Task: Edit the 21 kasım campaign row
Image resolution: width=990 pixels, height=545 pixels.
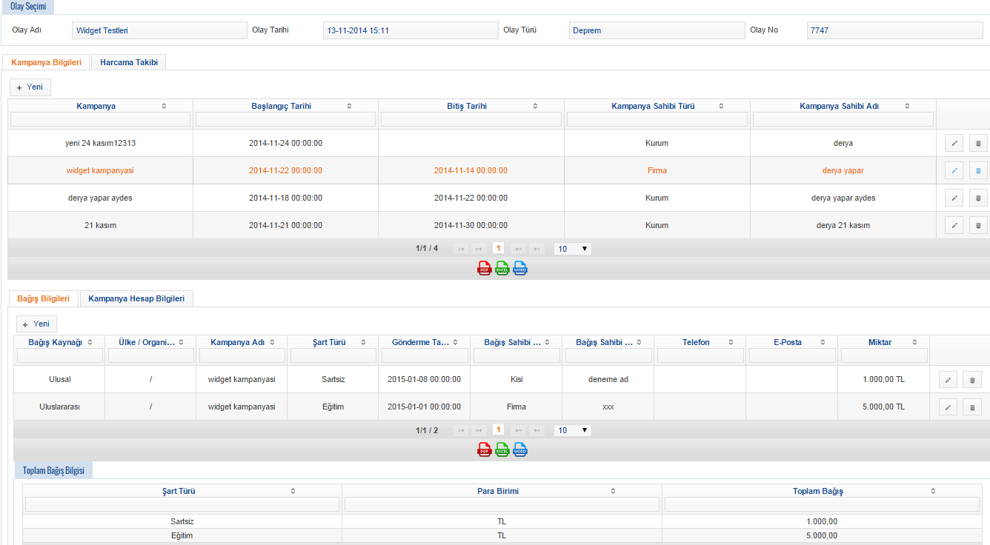Action: 954,226
